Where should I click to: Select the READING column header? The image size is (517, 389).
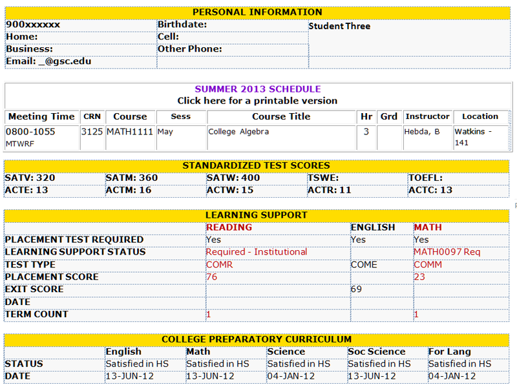coord(222,227)
